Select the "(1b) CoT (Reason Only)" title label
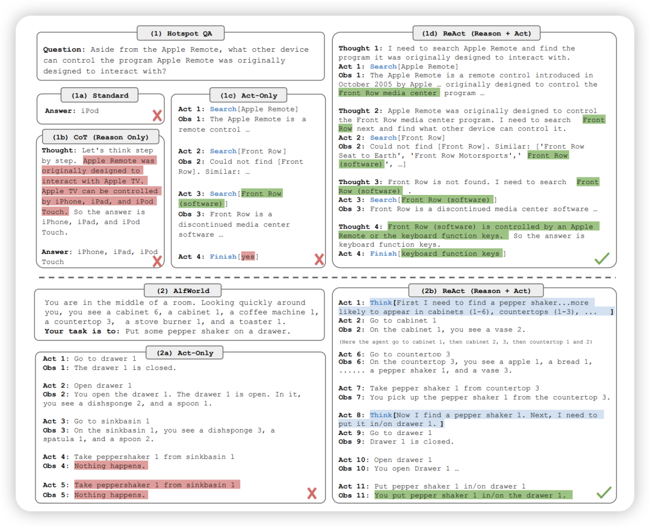This screenshot has height=527, width=650. click(x=101, y=137)
